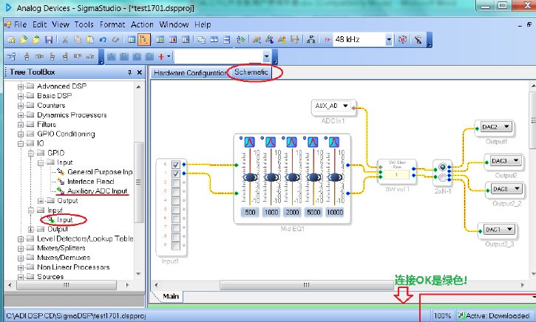Click the Save floppy disk icon
The height and width of the screenshot is (322, 536).
click(x=49, y=40)
